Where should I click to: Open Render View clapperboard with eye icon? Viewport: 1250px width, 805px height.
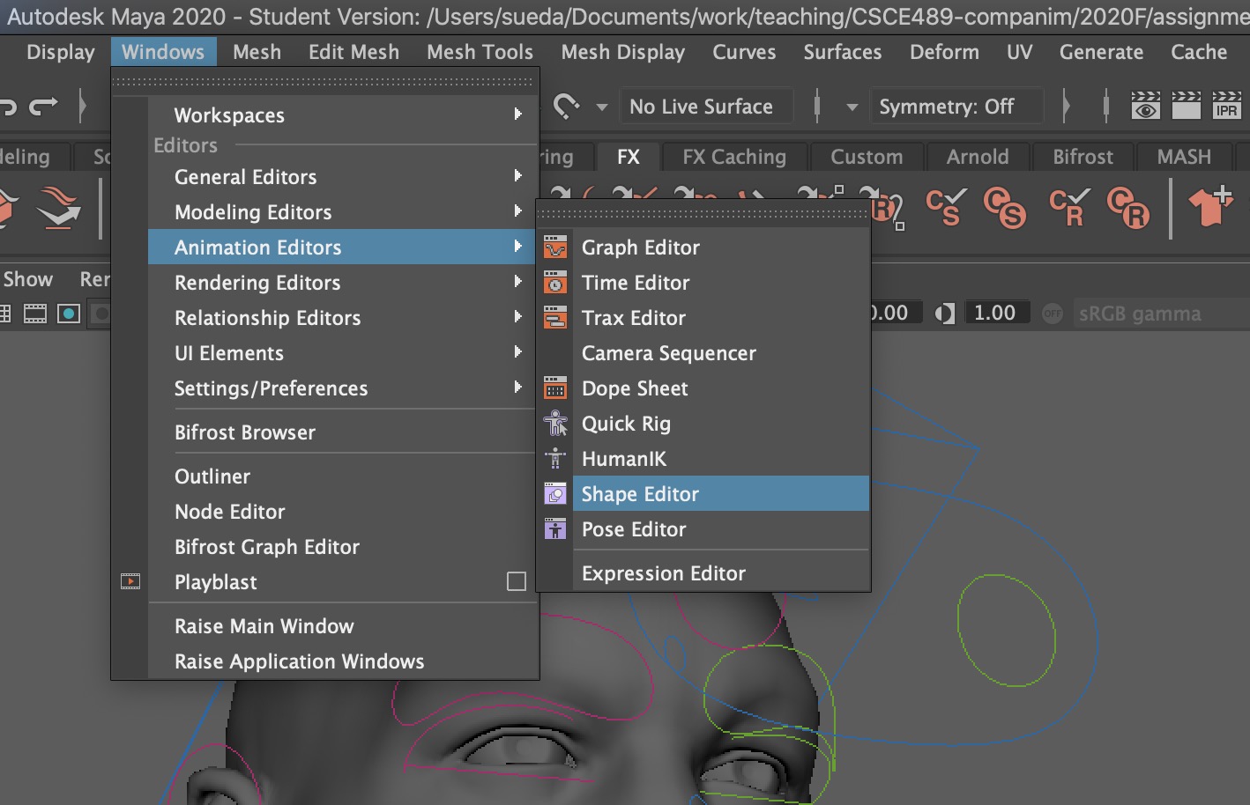1145,106
